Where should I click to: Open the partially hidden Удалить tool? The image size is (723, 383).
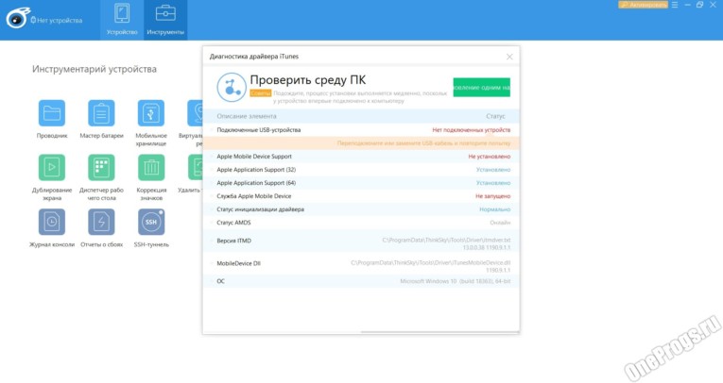195,168
